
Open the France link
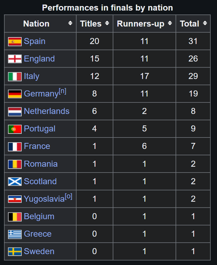(37, 146)
